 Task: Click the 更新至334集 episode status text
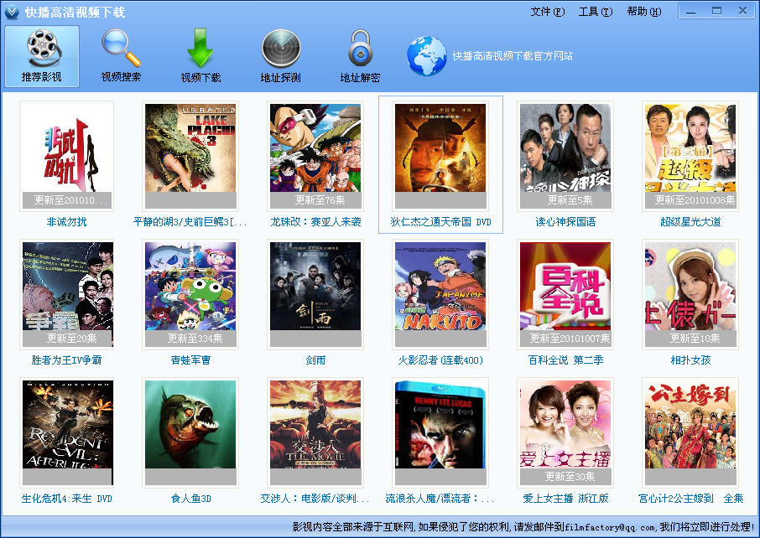[195, 338]
